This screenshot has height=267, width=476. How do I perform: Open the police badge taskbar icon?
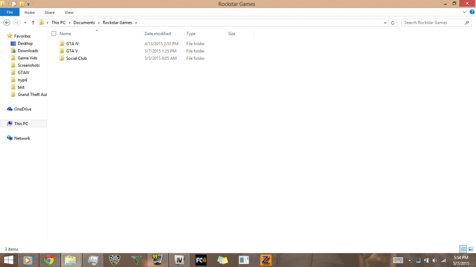coord(114,260)
